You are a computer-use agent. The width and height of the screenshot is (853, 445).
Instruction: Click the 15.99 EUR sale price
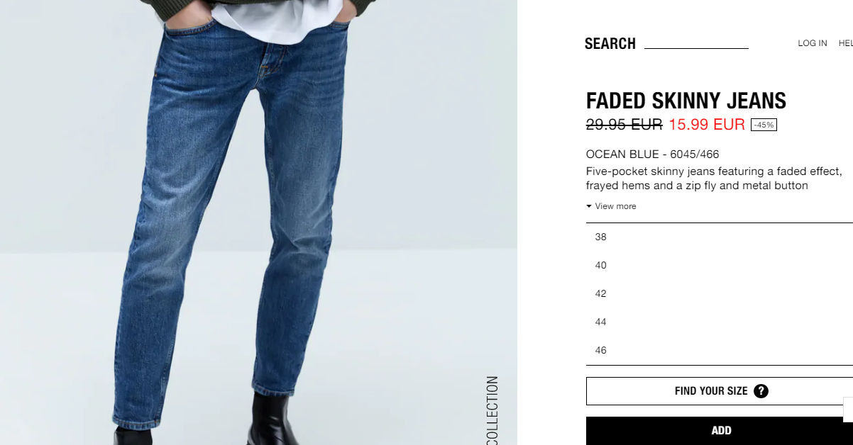point(707,125)
